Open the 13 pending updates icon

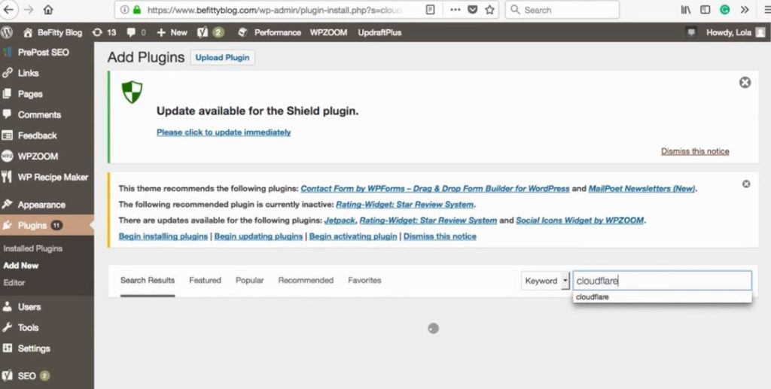(x=104, y=32)
